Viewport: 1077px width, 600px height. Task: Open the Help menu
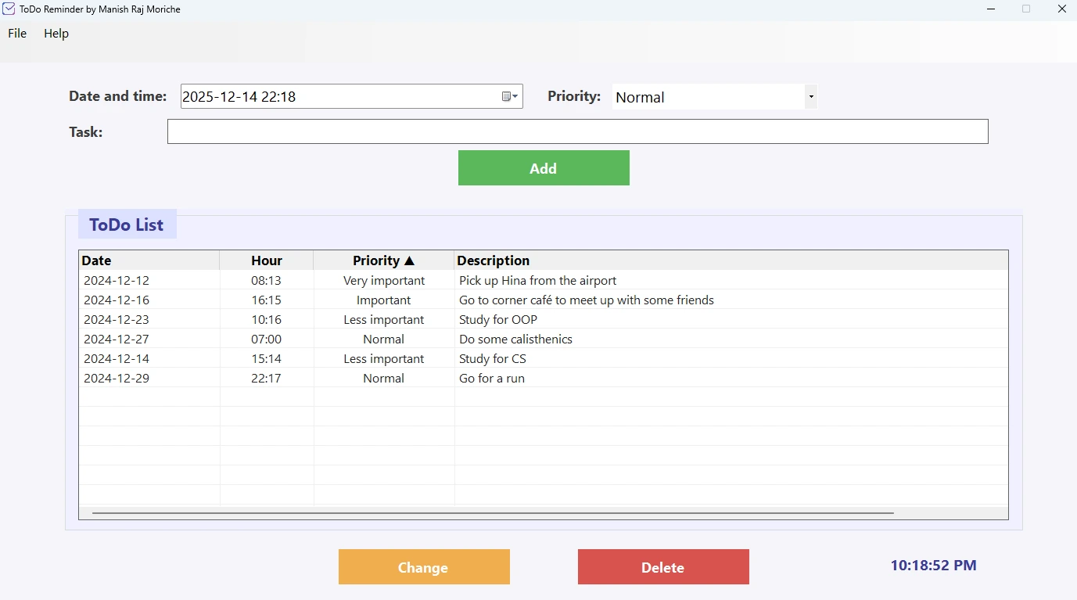tap(56, 33)
